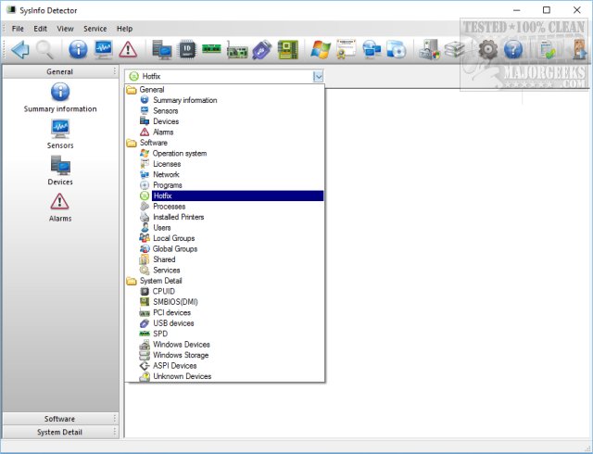This screenshot has height=454, width=593.
Task: Open Devices in the General sidebar
Action: pos(60,170)
